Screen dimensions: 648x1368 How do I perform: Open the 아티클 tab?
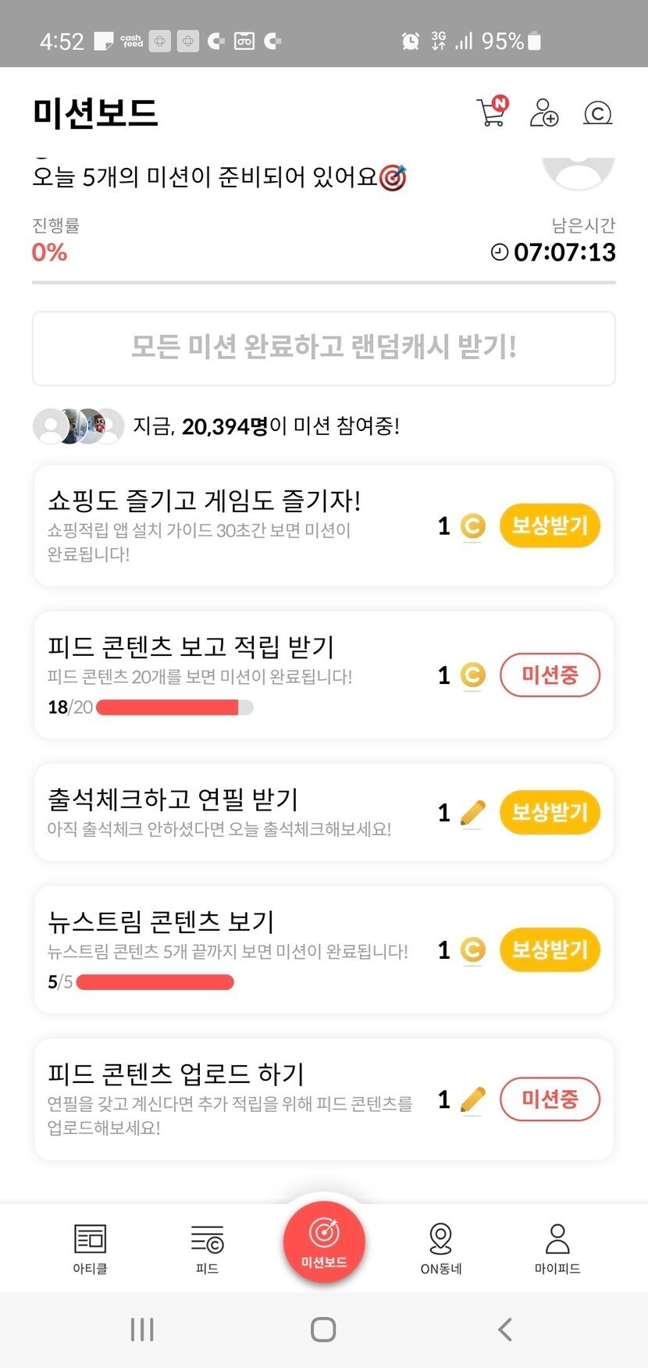[90, 1248]
